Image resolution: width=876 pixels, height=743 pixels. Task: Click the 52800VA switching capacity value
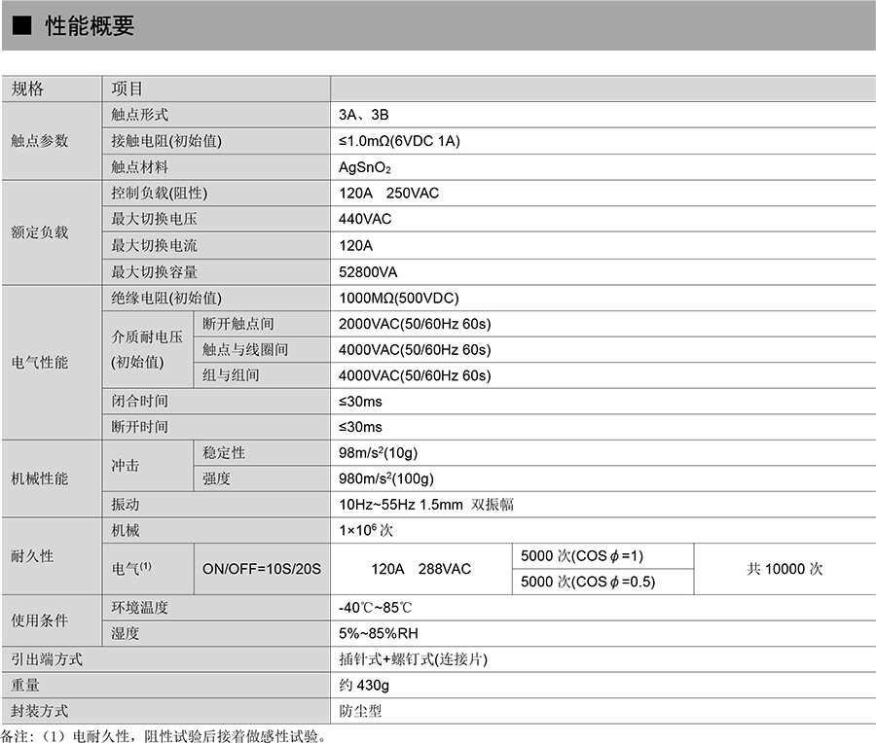369,271
